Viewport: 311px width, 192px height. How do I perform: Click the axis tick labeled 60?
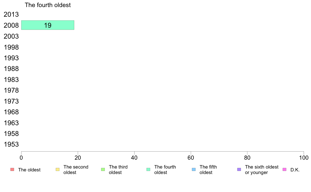pyautogui.click(x=191, y=158)
